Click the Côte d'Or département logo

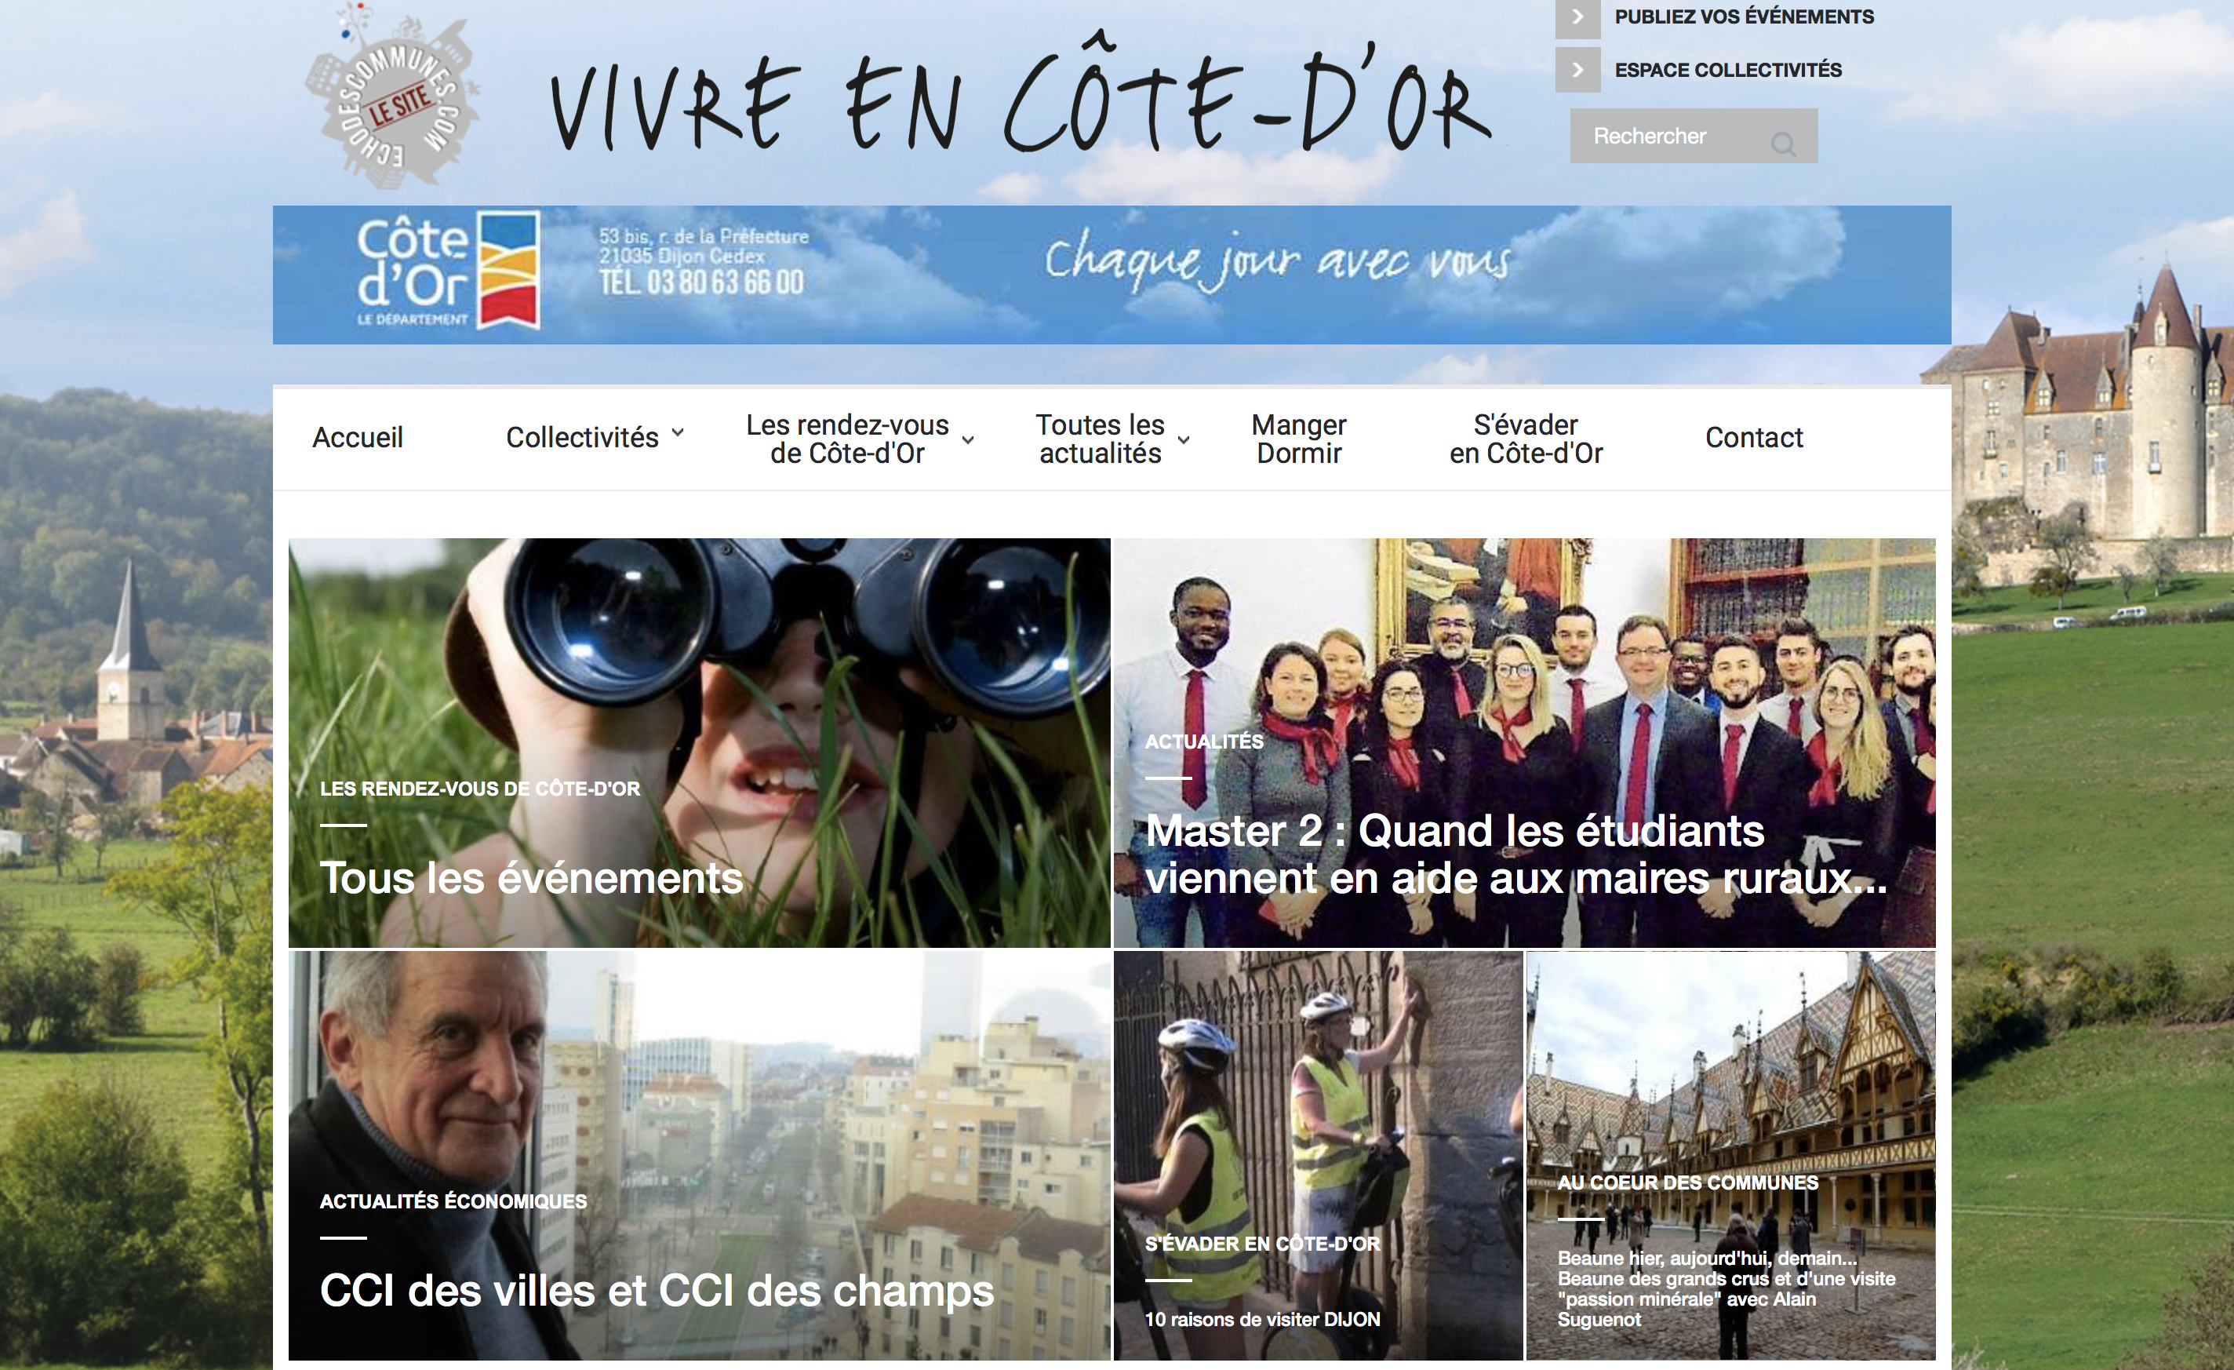click(449, 271)
